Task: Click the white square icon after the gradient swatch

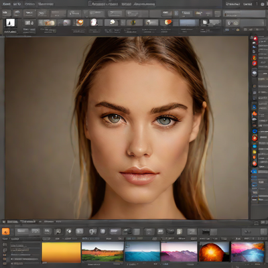Action: coord(205,22)
